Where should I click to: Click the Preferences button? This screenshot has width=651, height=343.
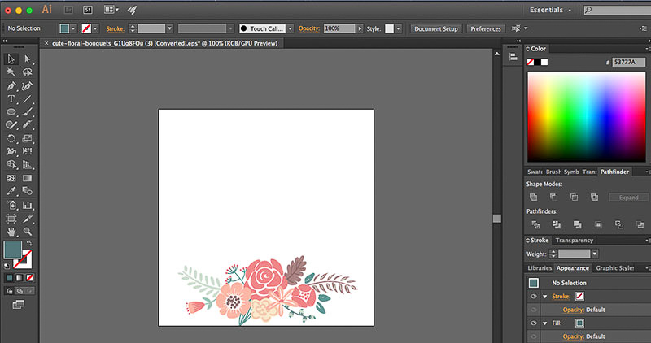485,28
